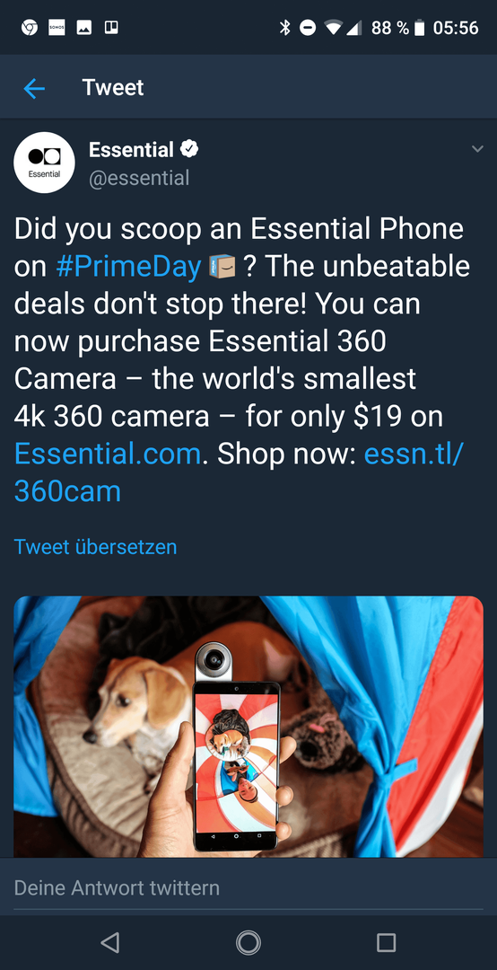Tap the image notification icon in status bar

point(84,28)
